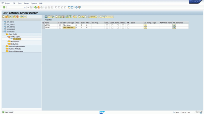
Task: Click the right navigation arrow icon in project toolbar
Action: tap(25, 16)
